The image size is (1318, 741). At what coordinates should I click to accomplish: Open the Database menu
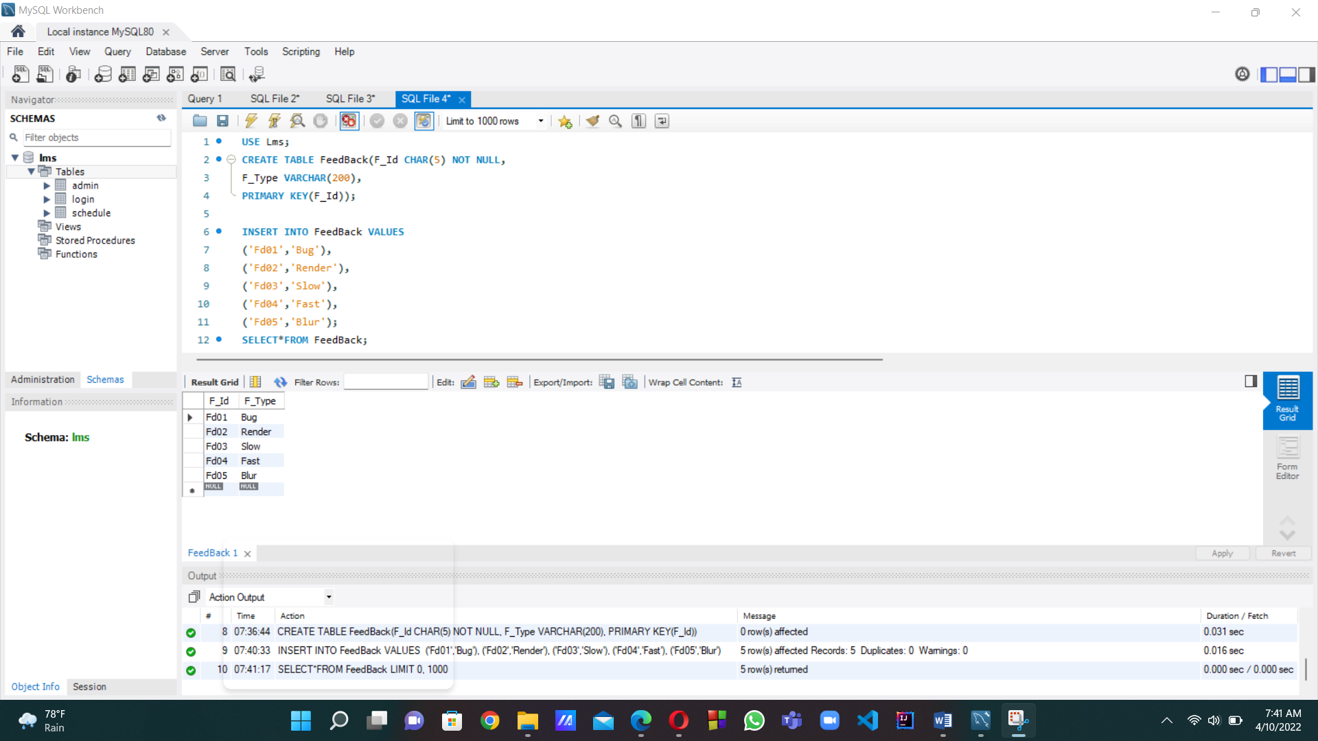(165, 51)
